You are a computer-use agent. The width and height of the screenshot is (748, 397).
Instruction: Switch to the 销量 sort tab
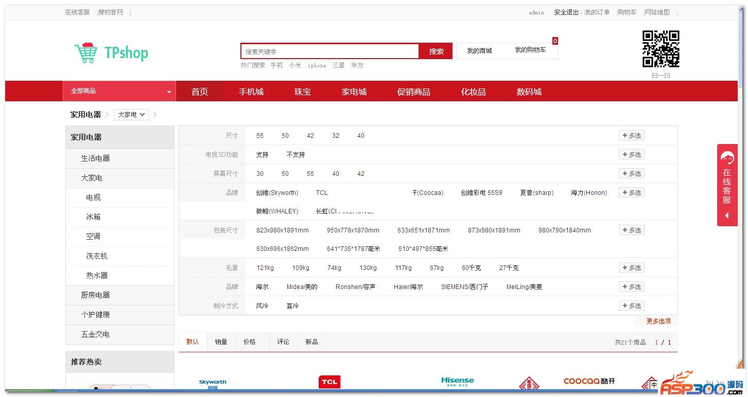pos(221,342)
